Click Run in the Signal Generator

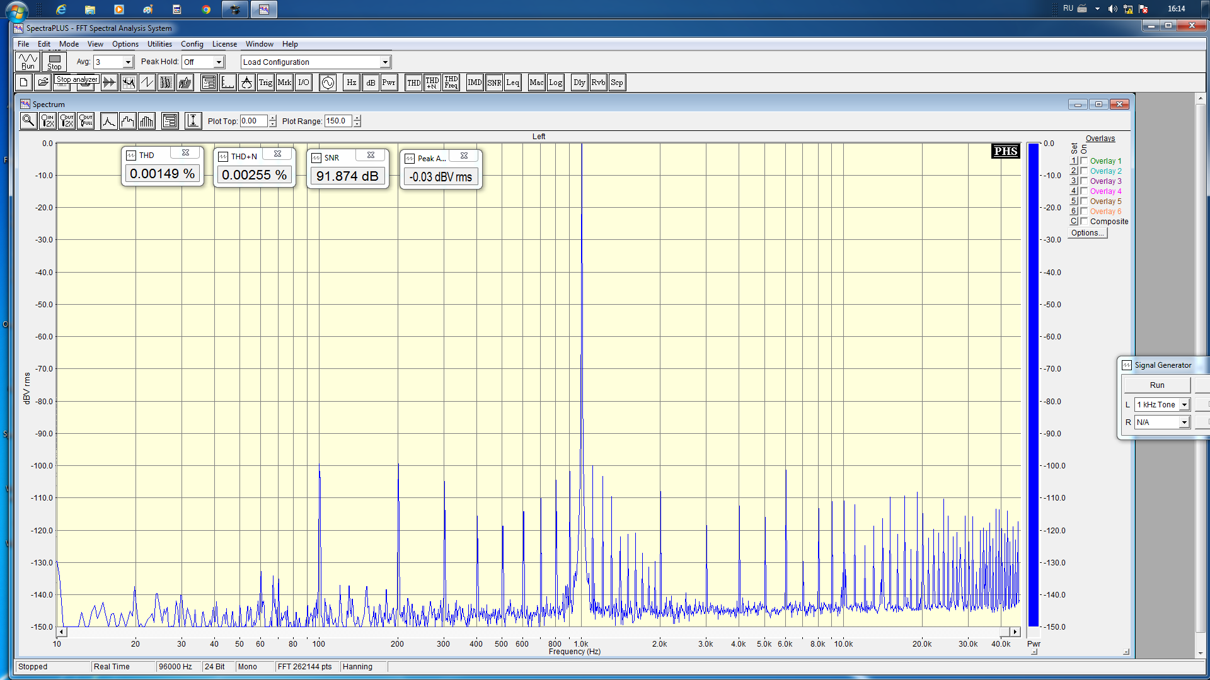click(1157, 385)
